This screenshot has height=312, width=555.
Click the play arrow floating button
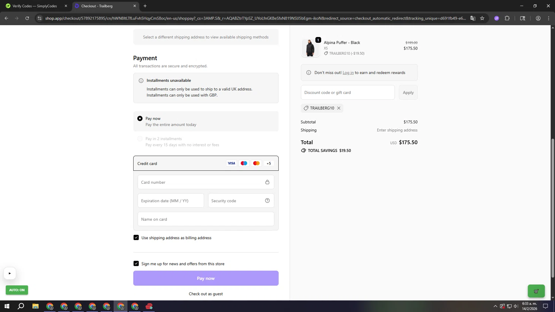[x=10, y=273]
